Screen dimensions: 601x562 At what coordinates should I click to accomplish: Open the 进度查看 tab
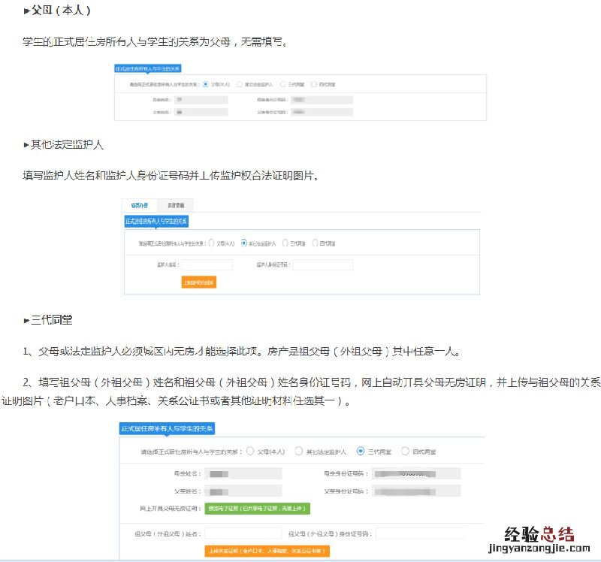point(177,205)
